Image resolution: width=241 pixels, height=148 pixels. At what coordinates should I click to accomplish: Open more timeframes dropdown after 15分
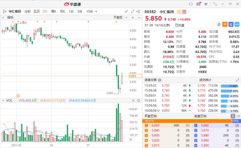(x=96, y=12)
